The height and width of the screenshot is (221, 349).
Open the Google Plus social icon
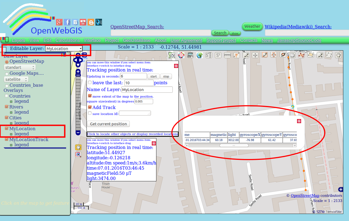point(59,22)
